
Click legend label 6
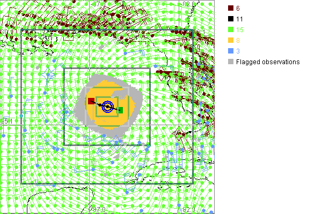238,8
